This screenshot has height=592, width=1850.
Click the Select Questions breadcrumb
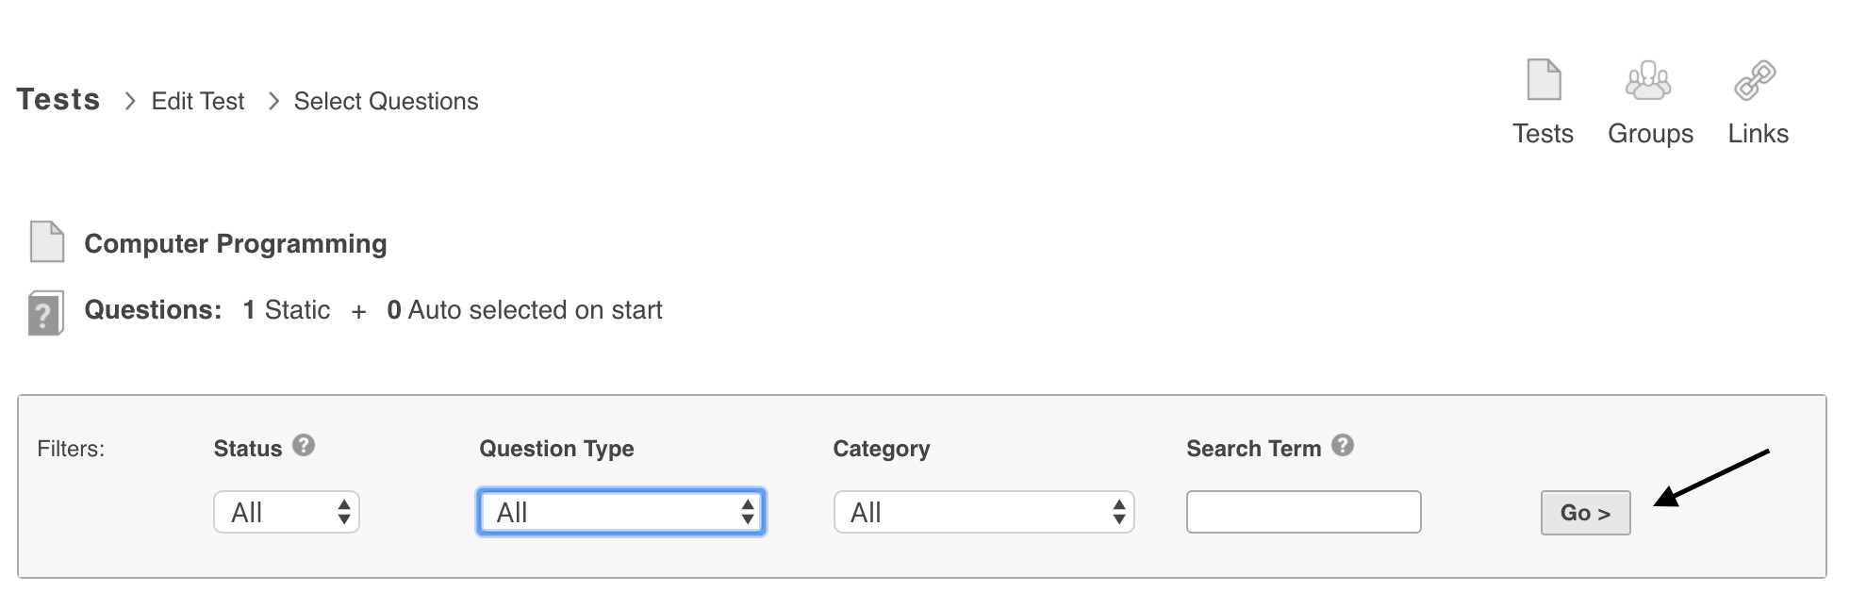pyautogui.click(x=386, y=101)
